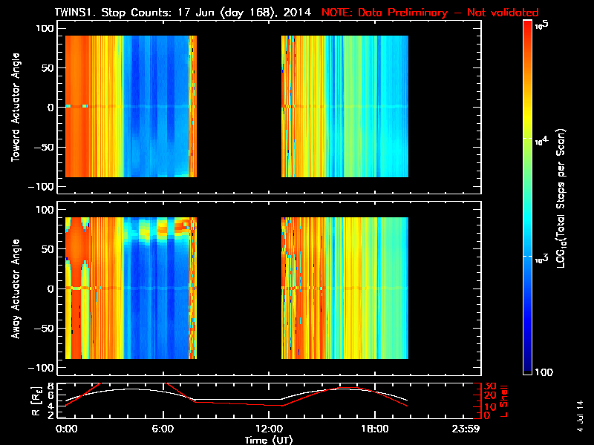Click the TWINS1 Stop Counts plot title

click(184, 13)
